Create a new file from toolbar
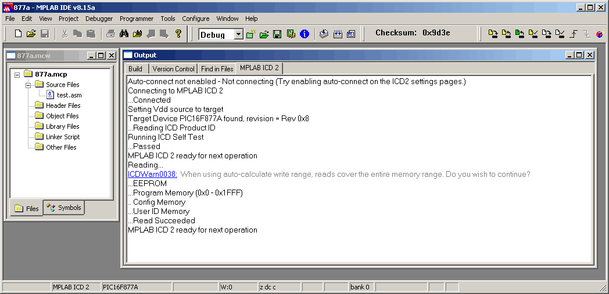This screenshot has width=609, height=294. (x=18, y=34)
